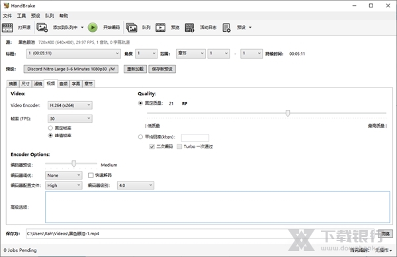This screenshot has height=257, width=397.
Task: Select the constant quality radio button
Action: tap(140, 103)
